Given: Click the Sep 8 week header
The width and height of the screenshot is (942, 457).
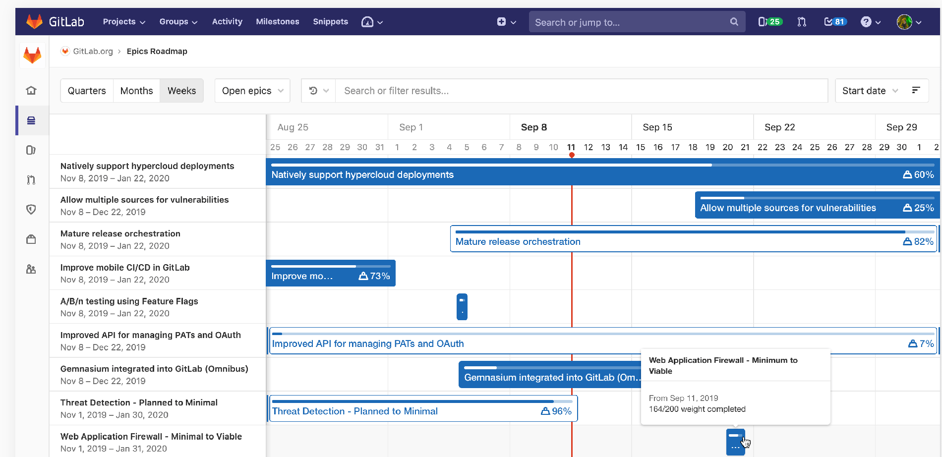Looking at the screenshot, I should pyautogui.click(x=534, y=127).
